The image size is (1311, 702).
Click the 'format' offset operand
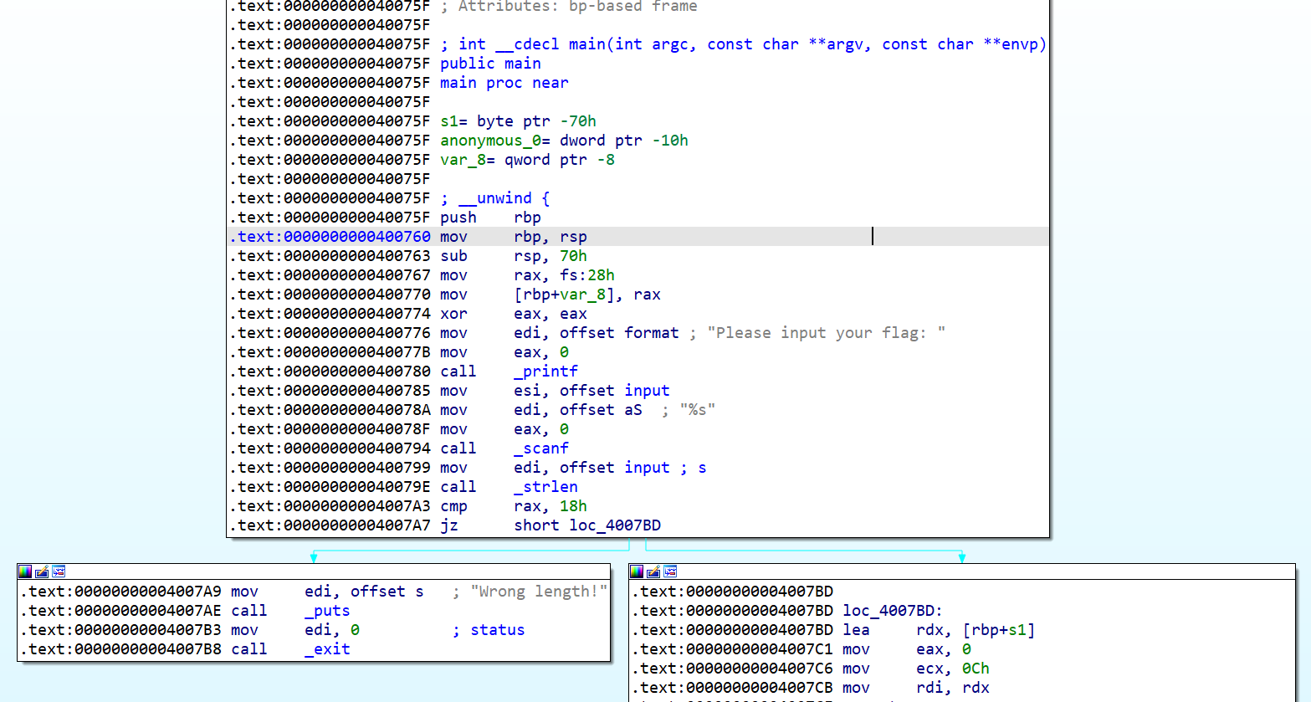point(652,333)
